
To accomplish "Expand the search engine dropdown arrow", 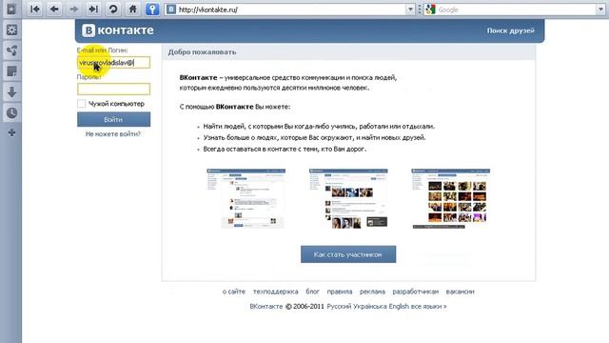I will pos(600,10).
